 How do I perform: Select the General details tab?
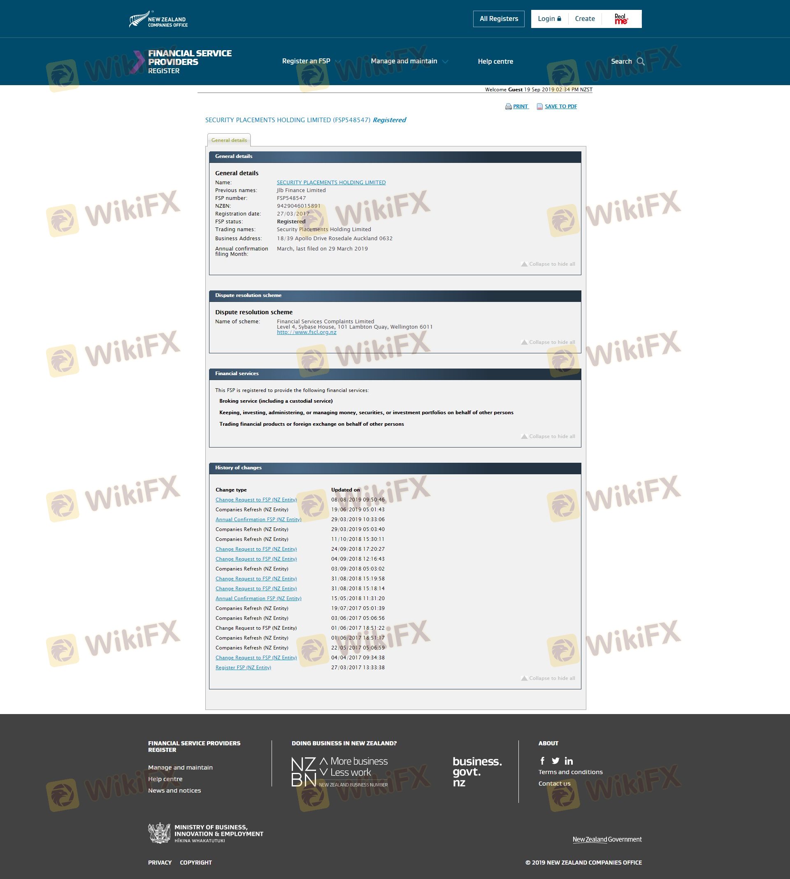[x=229, y=140]
